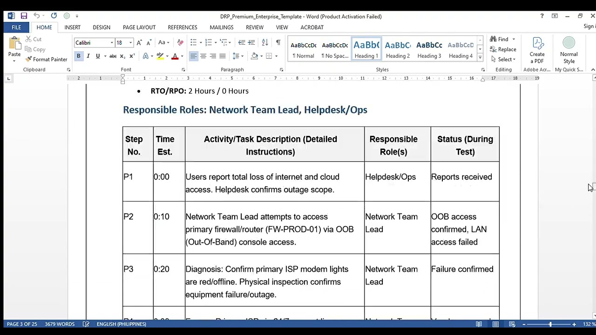The width and height of the screenshot is (596, 335).
Task: Switch to the PAGE LAYOUT tab
Action: pyautogui.click(x=139, y=27)
